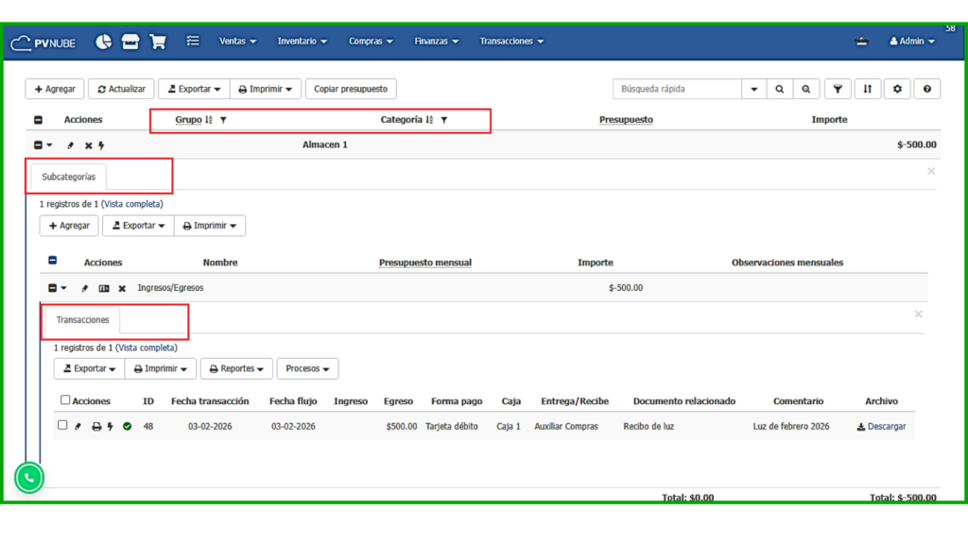Image resolution: width=968 pixels, height=544 pixels.
Task: Open the pie chart dashboard icon
Action: [x=104, y=42]
